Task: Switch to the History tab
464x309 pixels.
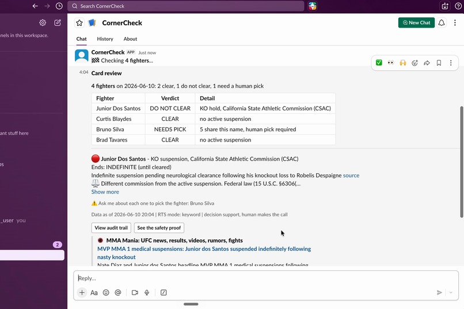Action: tap(105, 39)
